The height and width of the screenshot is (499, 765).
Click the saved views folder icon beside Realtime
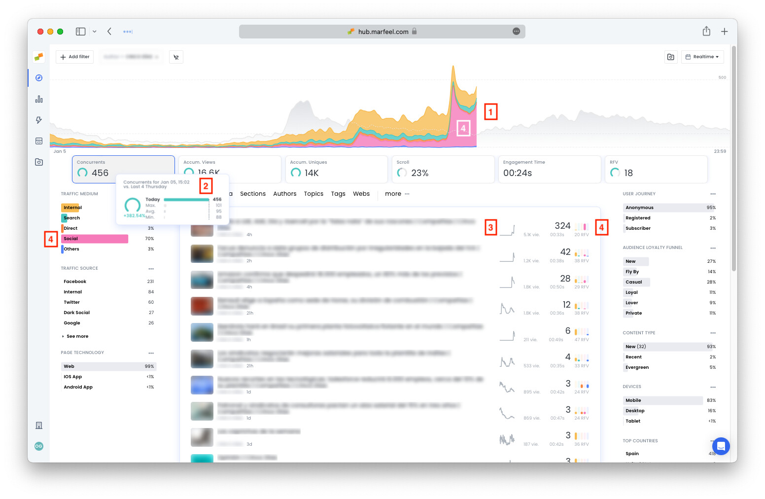click(670, 57)
